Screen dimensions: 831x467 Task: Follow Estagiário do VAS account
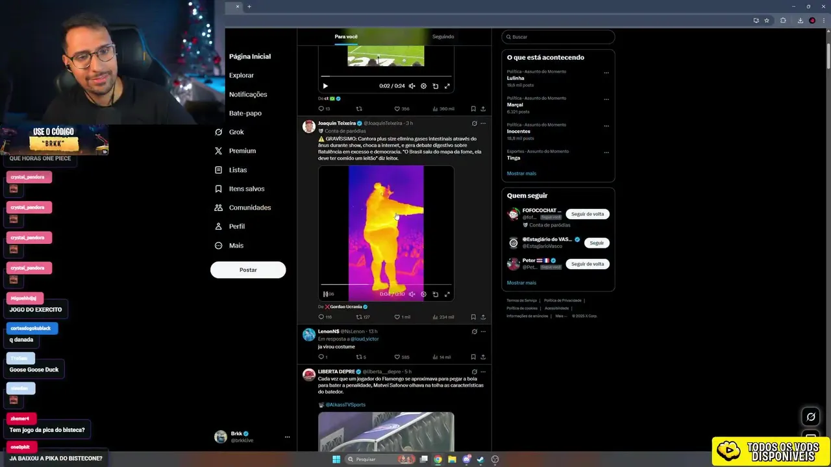pos(597,243)
